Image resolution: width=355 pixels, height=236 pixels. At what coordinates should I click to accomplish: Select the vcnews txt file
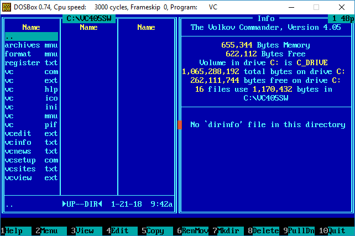31,151
